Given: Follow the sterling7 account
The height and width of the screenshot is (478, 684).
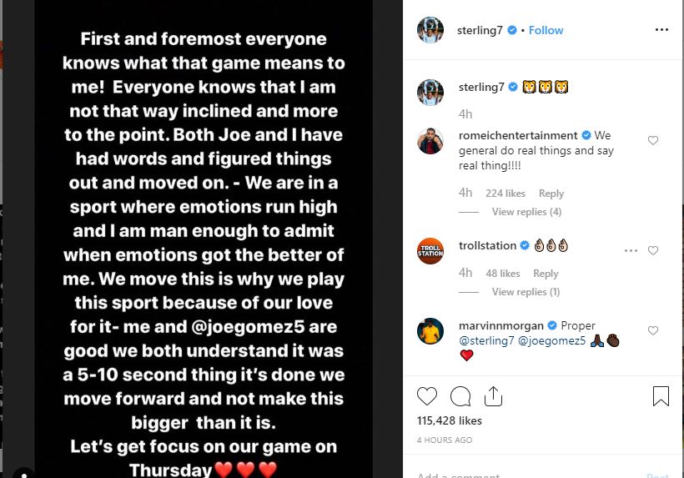Looking at the screenshot, I should 546,30.
